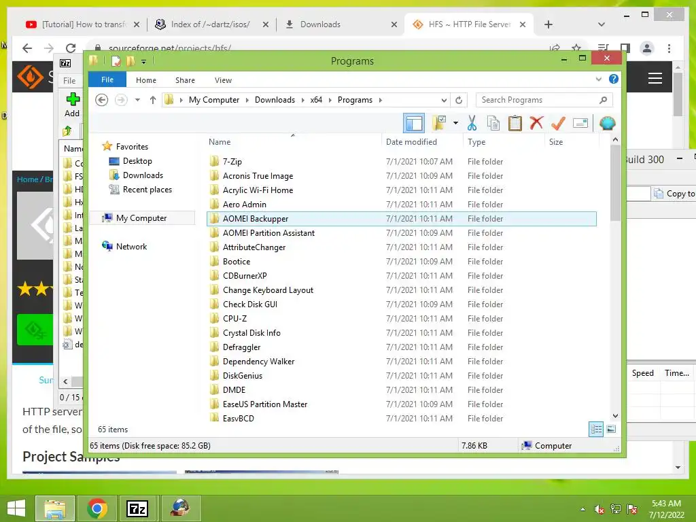
Task: Select Downloads in the address breadcrumb
Action: [275, 100]
